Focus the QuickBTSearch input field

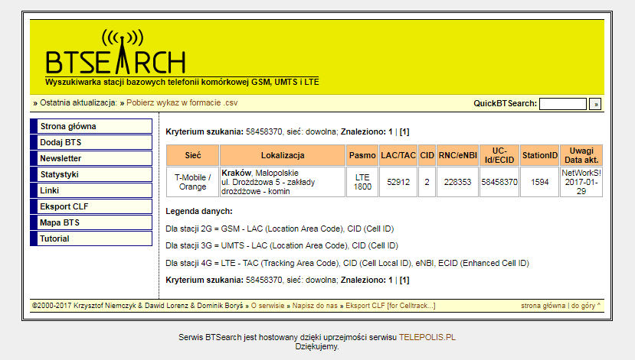point(562,104)
